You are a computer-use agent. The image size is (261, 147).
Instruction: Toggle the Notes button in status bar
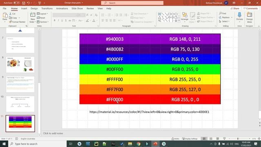coord(175,139)
